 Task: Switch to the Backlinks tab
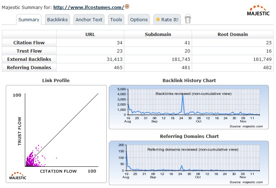click(x=57, y=20)
